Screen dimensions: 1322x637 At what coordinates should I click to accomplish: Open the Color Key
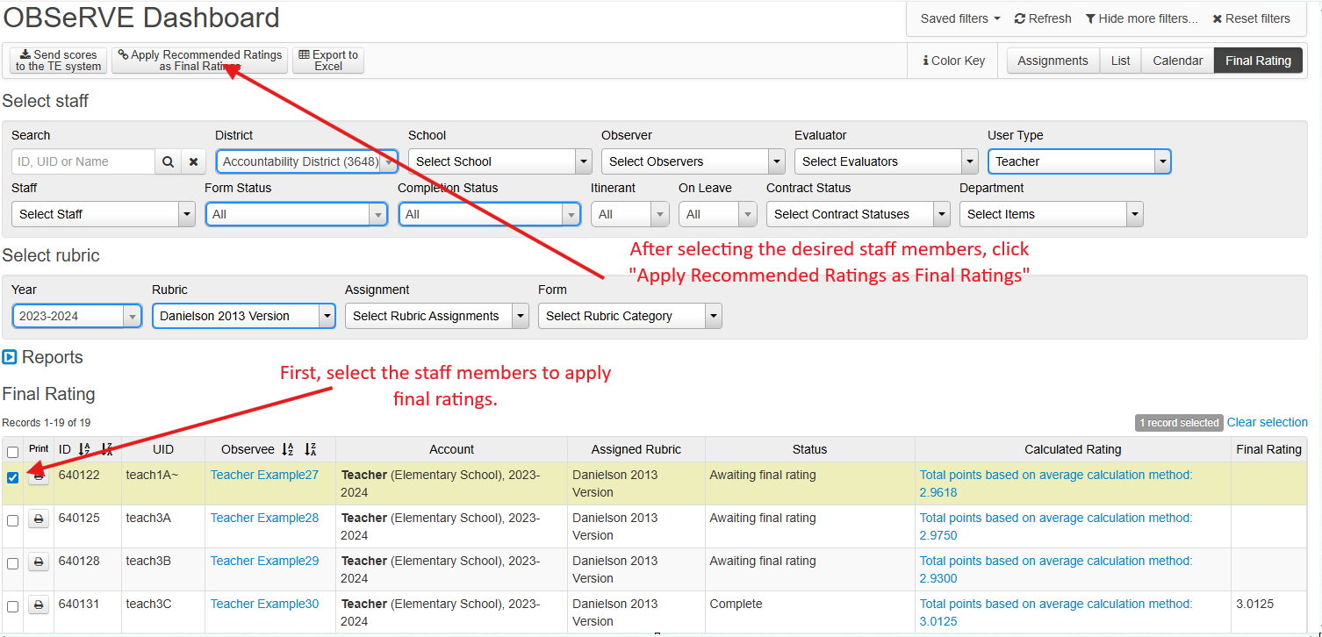tap(953, 61)
